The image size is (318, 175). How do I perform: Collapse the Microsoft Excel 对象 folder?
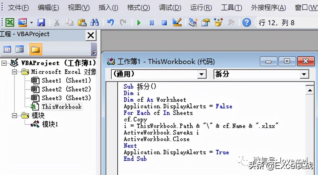pyautogui.click(x=14, y=72)
